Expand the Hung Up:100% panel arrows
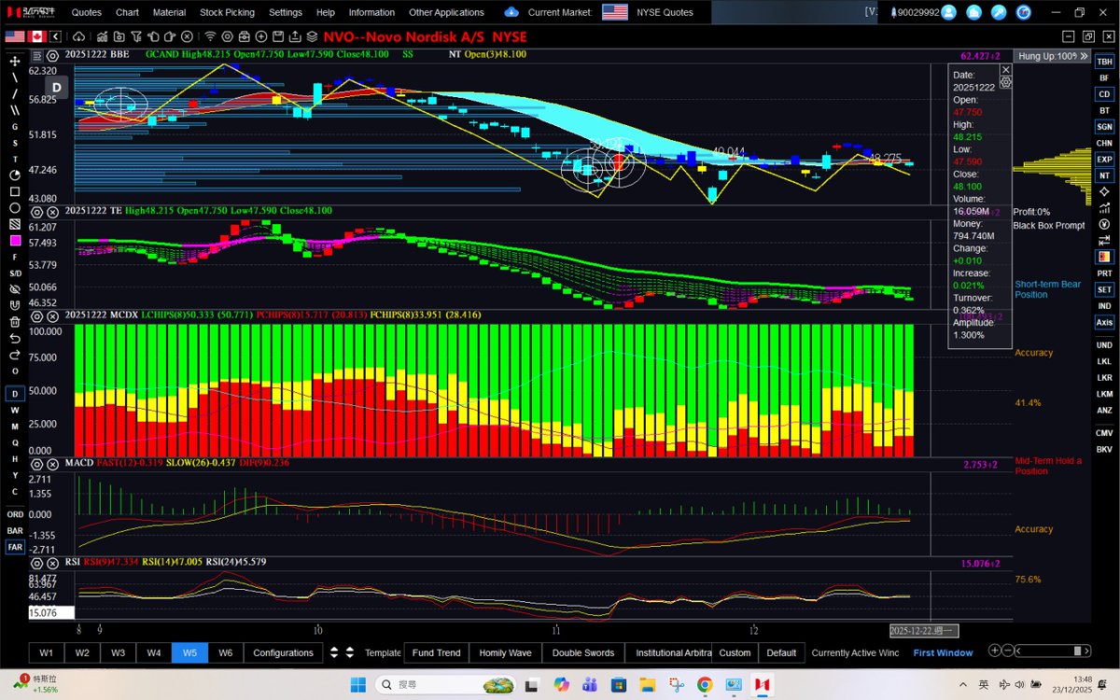The height and width of the screenshot is (700, 1120). point(1082,55)
